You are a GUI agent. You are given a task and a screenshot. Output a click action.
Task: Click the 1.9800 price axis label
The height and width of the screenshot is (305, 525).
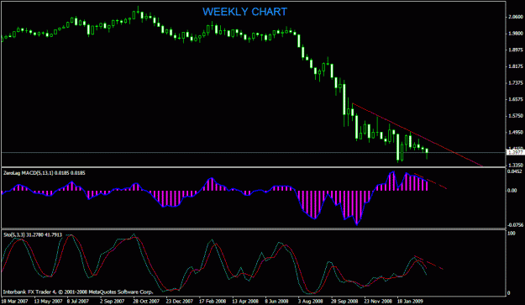(516, 34)
